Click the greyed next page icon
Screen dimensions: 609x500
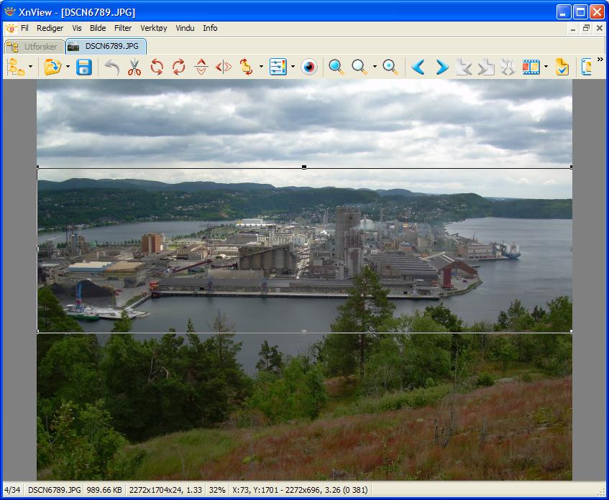[x=485, y=67]
